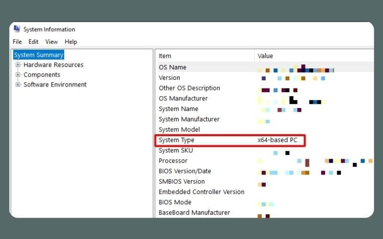Open the File menu

click(x=17, y=42)
